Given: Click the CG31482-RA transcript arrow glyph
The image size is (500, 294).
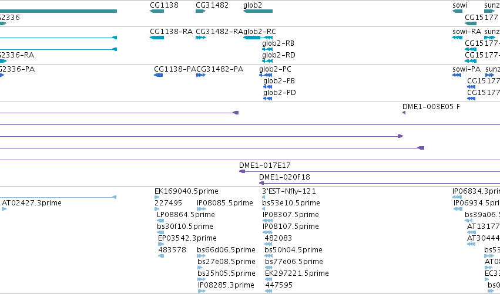Looking at the screenshot, I should tap(200, 38).
